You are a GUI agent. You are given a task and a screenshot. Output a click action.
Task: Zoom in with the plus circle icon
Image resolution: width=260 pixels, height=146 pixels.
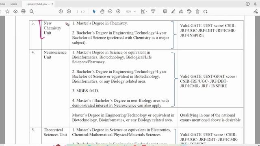[x=118, y=11]
